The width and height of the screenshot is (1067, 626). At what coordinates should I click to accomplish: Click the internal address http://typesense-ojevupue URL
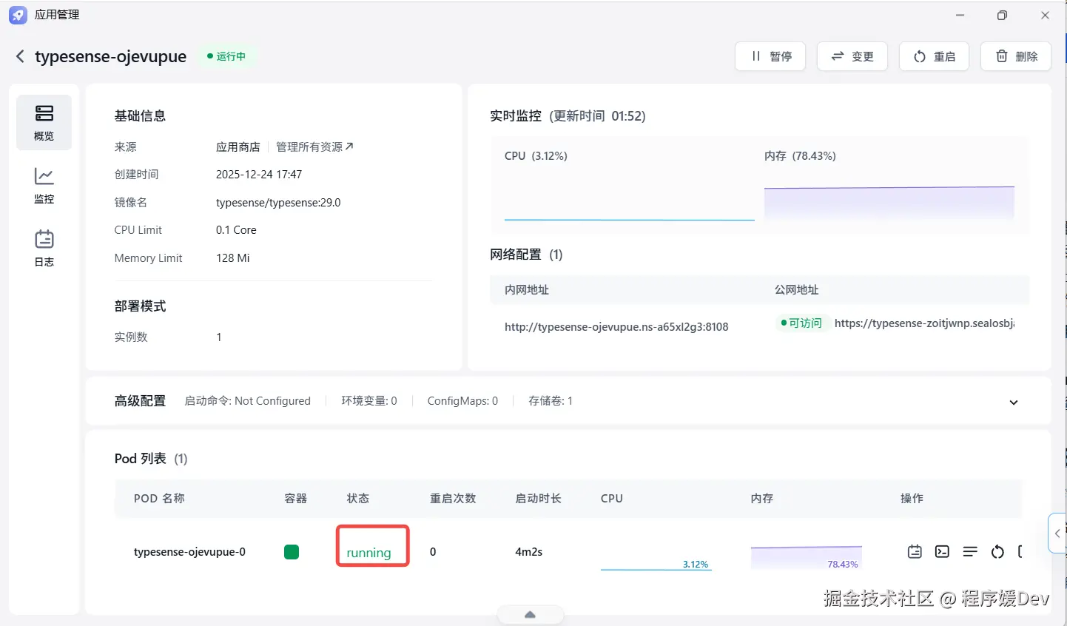[x=616, y=326]
